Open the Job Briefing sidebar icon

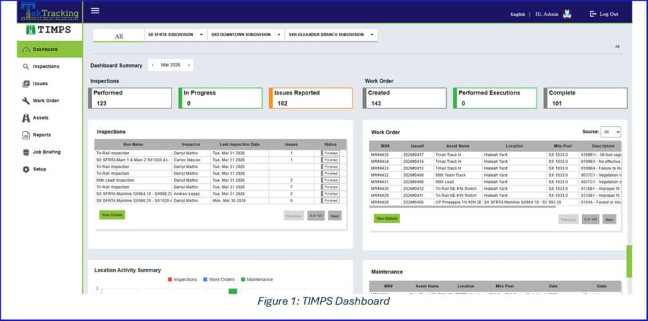(x=26, y=152)
